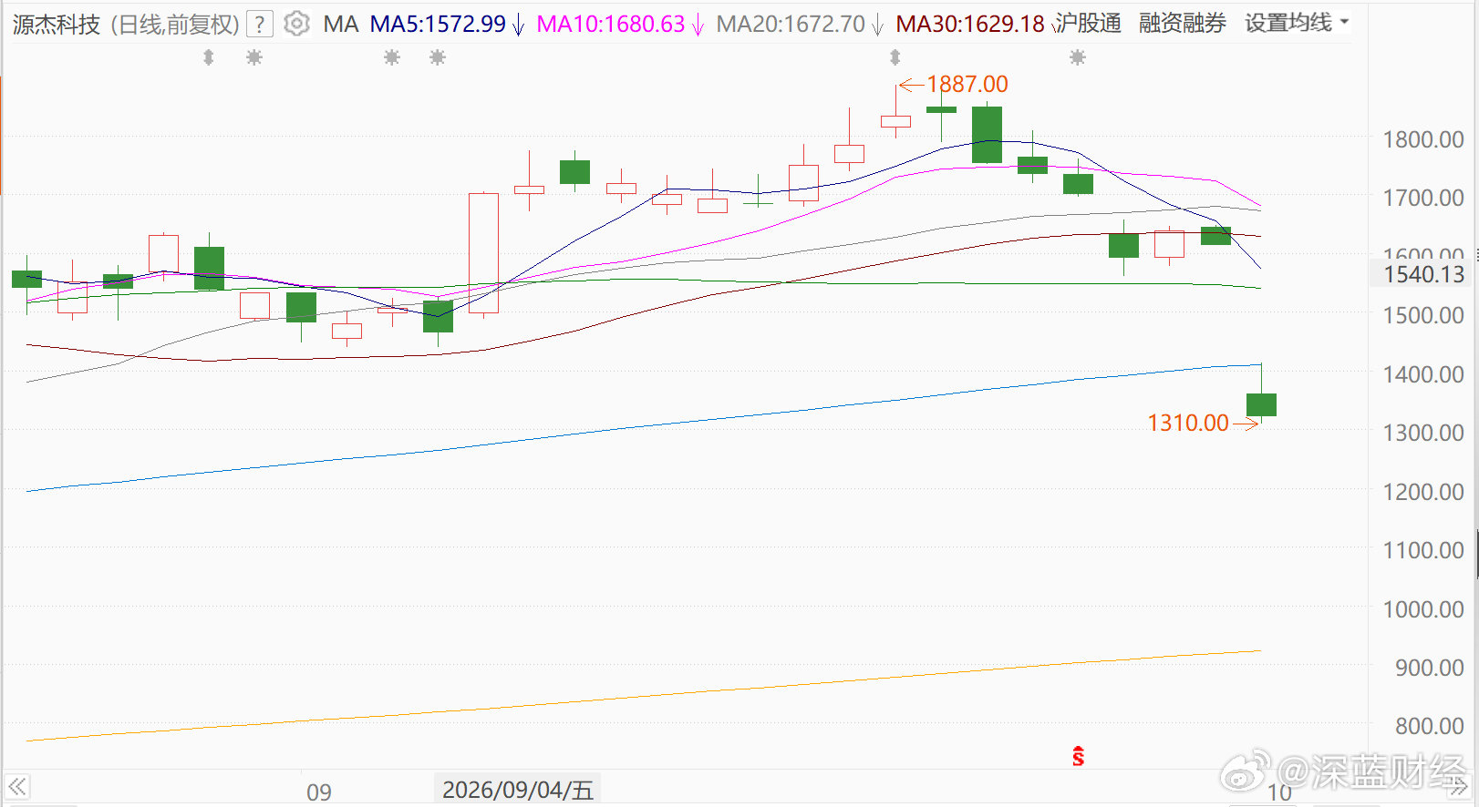
Task: Select the 融资融券 tab
Action: tap(1182, 23)
